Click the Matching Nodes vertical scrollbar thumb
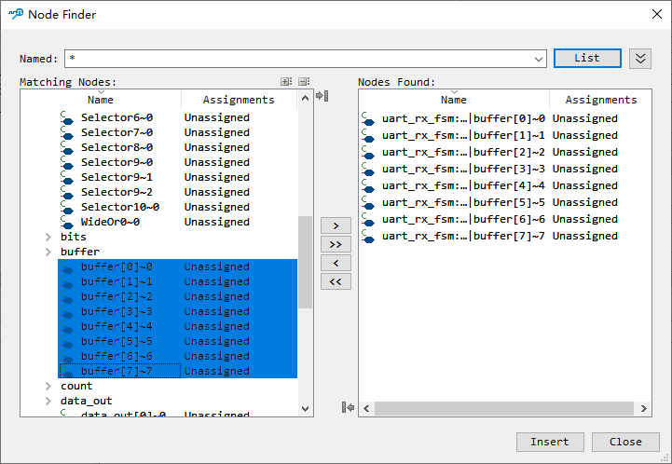 (305, 262)
